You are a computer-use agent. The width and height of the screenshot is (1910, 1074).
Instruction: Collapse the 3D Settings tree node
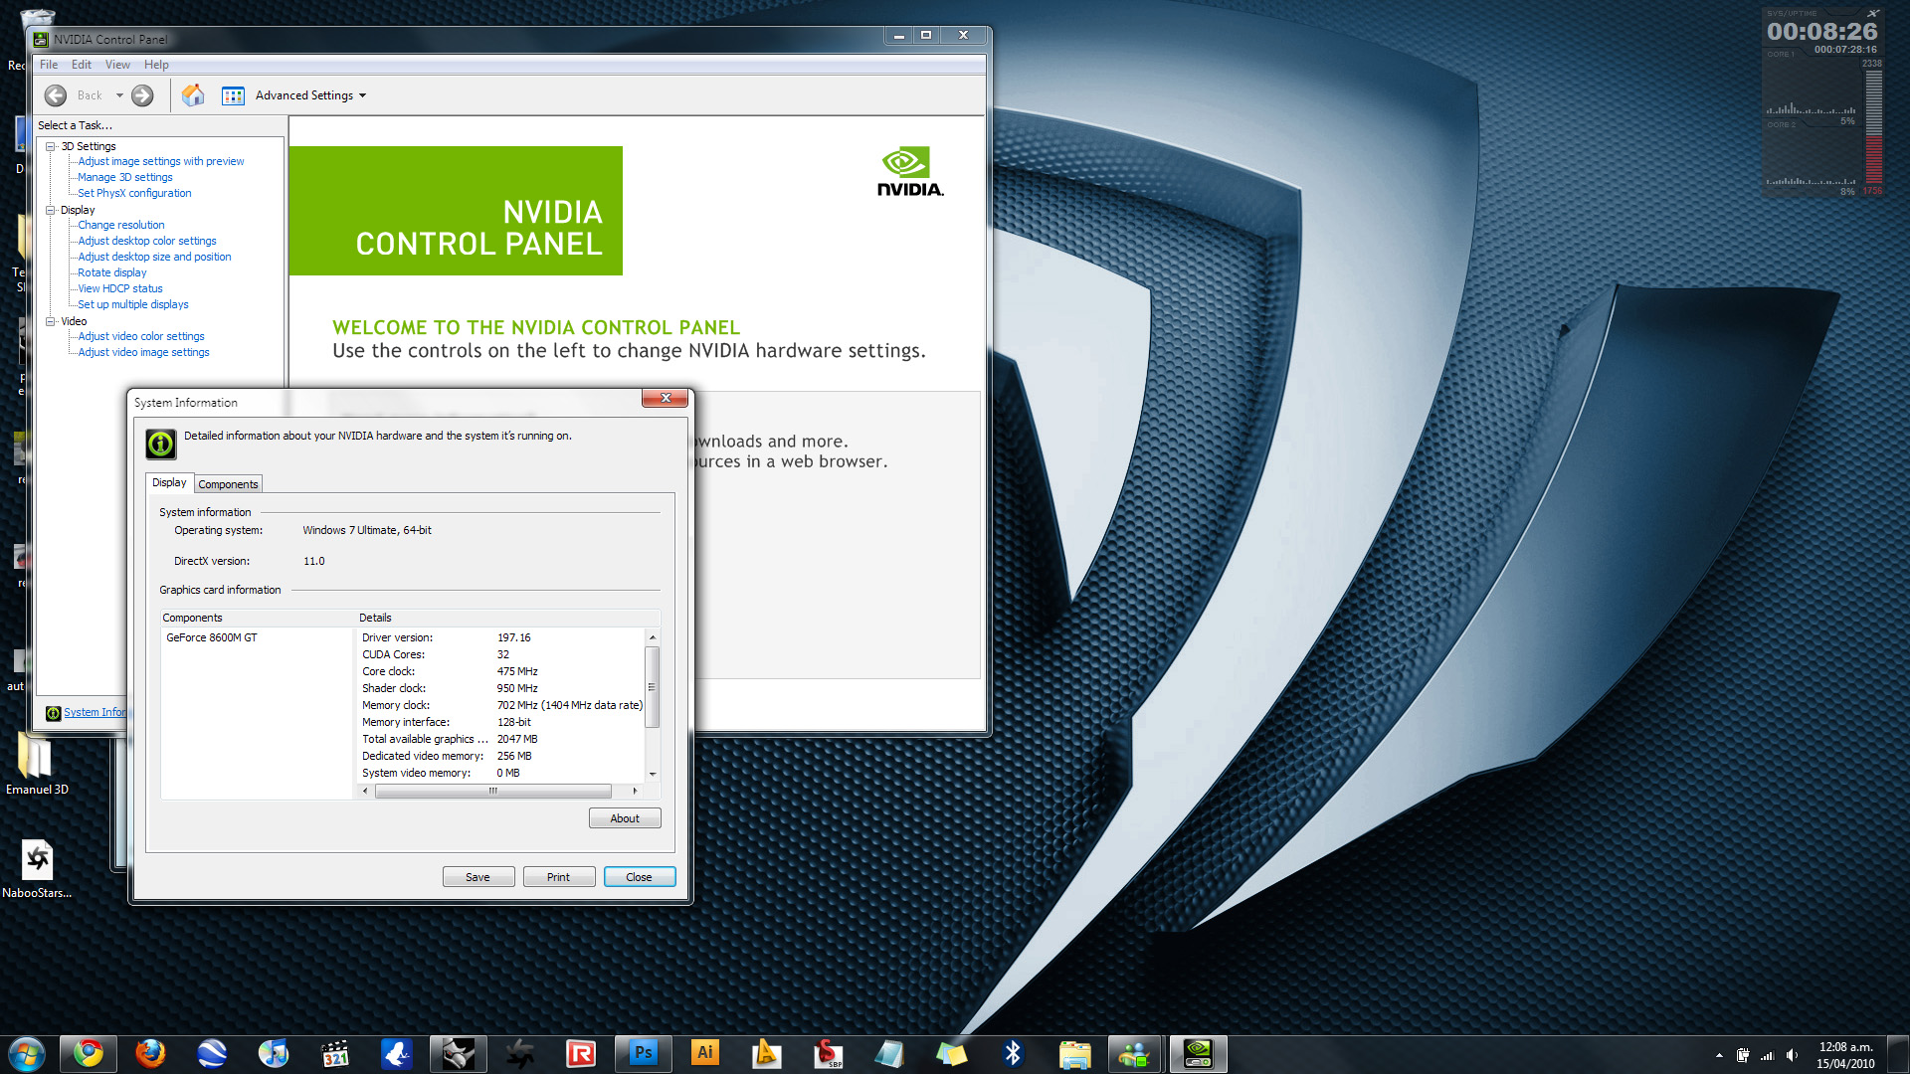click(x=51, y=146)
